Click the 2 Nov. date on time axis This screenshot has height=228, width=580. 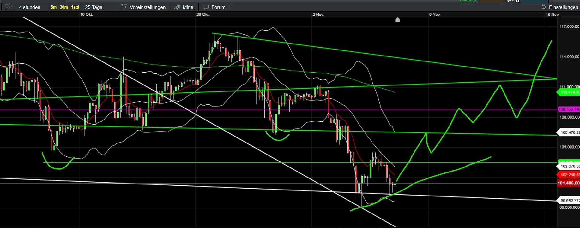[318, 15]
